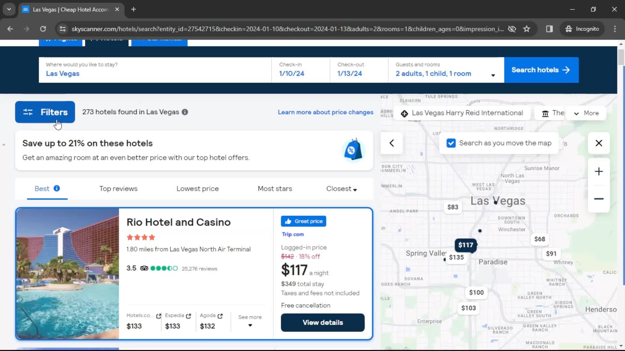Viewport: 625px width, 351px height.
Task: Select the Las Vegas browser tab
Action: tap(71, 9)
